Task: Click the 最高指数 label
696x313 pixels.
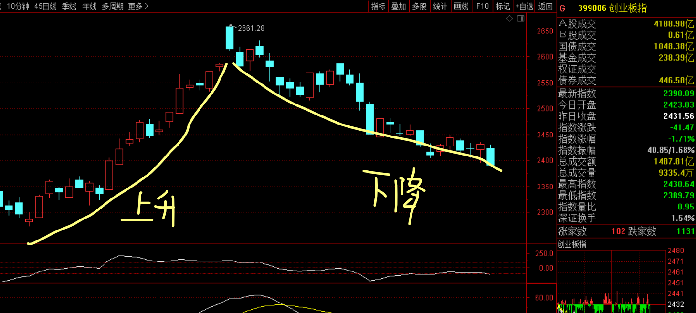Action: [577, 184]
